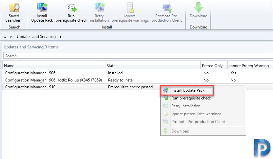Sort list by the Name column

(54, 66)
